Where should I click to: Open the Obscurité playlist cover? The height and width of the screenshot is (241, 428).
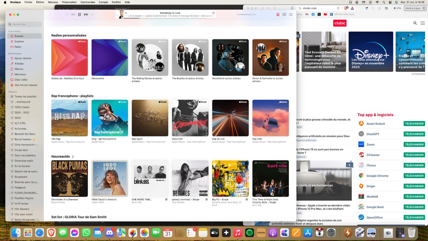pyautogui.click(x=190, y=118)
